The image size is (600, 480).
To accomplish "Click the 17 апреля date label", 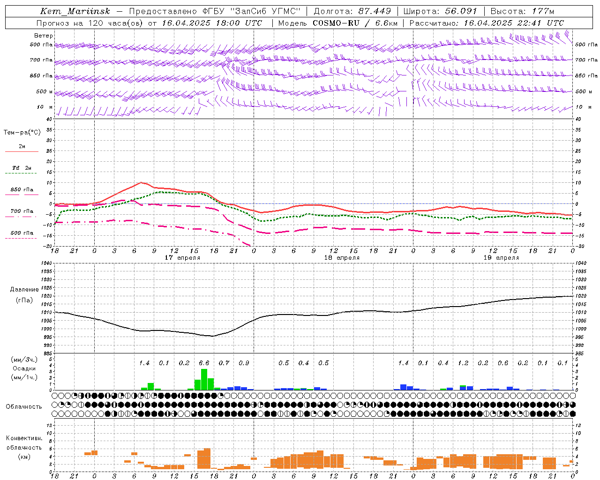I will tap(182, 258).
